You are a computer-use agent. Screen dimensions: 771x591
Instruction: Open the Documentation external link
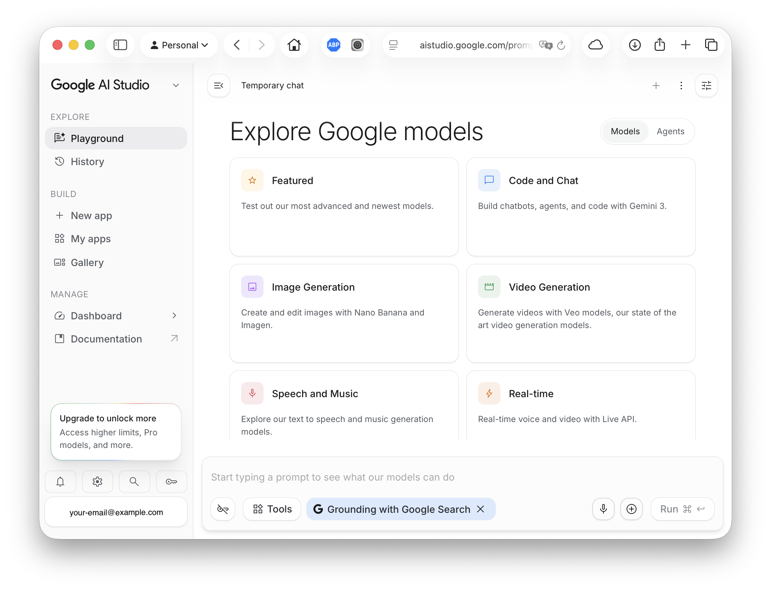pos(116,339)
